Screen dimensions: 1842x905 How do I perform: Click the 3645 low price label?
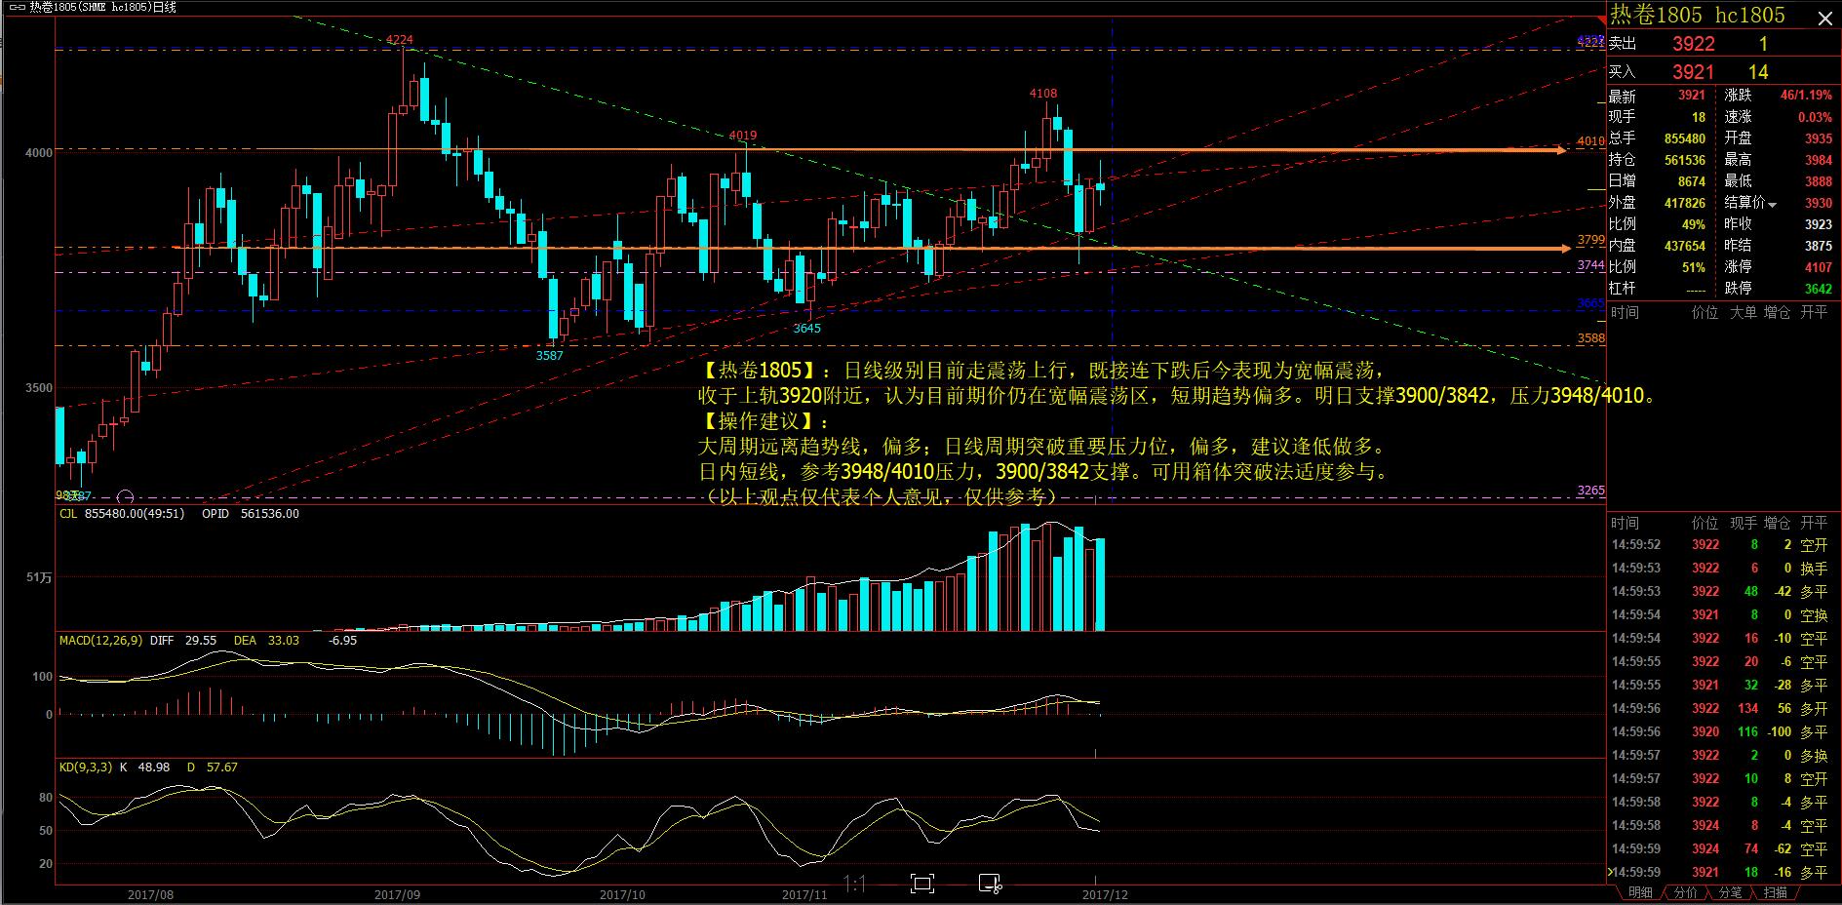807,329
